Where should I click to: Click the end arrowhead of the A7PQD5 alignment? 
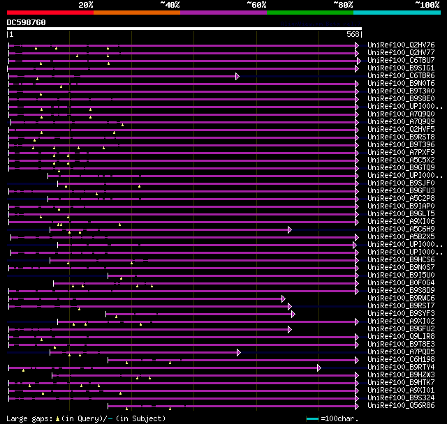click(239, 353)
